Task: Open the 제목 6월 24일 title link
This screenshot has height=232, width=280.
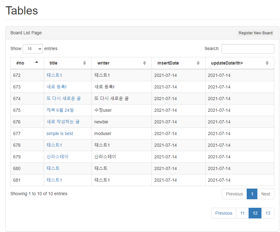Action: (60, 110)
